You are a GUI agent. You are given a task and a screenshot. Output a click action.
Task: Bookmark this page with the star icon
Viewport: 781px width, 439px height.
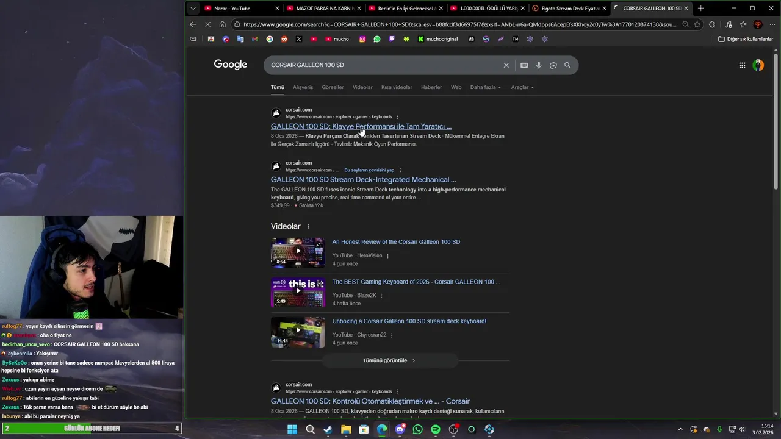(x=697, y=24)
